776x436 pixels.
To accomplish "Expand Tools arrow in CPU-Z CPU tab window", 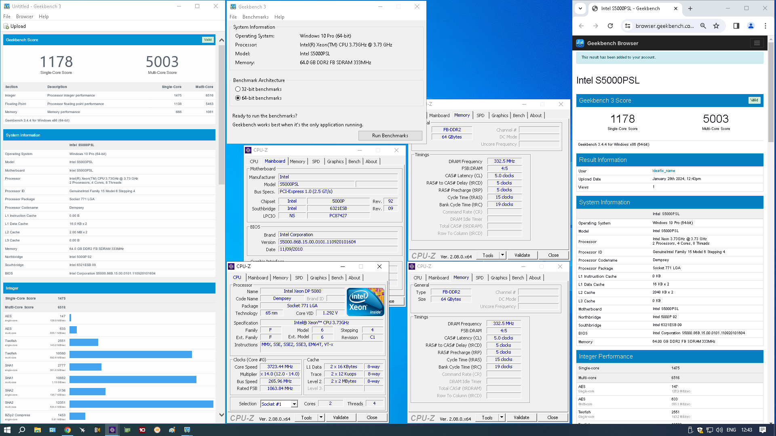I will 321,418.
